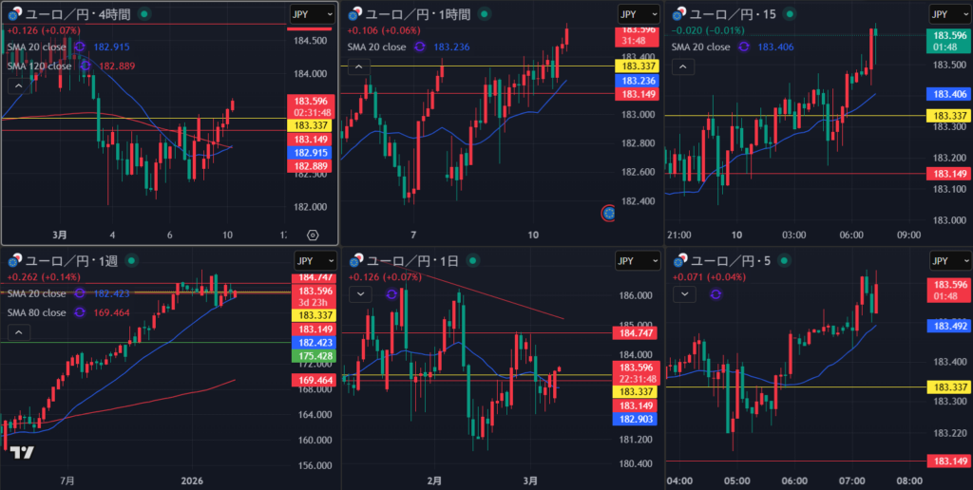The height and width of the screenshot is (490, 973).
Task: Expand indicator legend in the 1日 chart
Action: [x=359, y=294]
